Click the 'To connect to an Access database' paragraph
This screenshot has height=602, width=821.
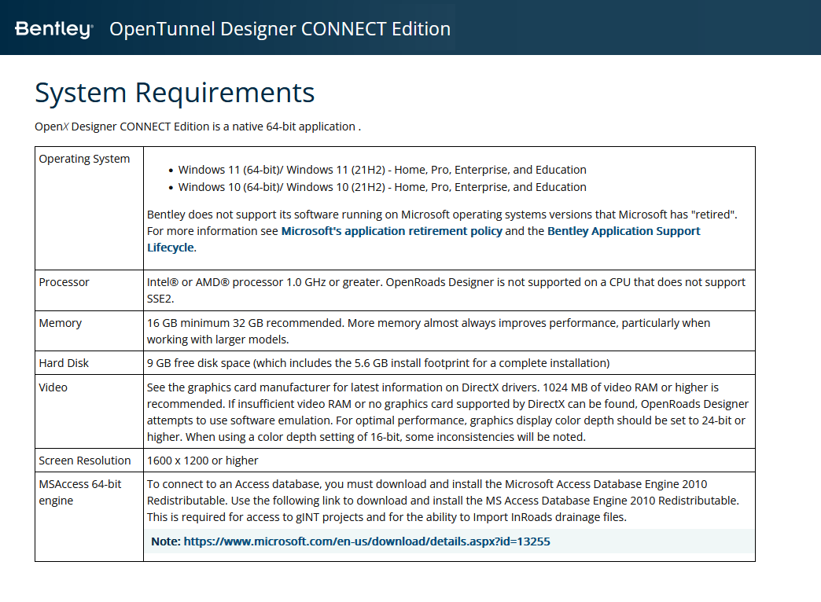pos(443,501)
